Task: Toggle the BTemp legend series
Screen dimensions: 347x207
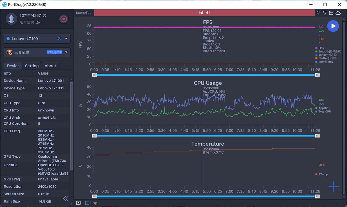Action: 321,174
